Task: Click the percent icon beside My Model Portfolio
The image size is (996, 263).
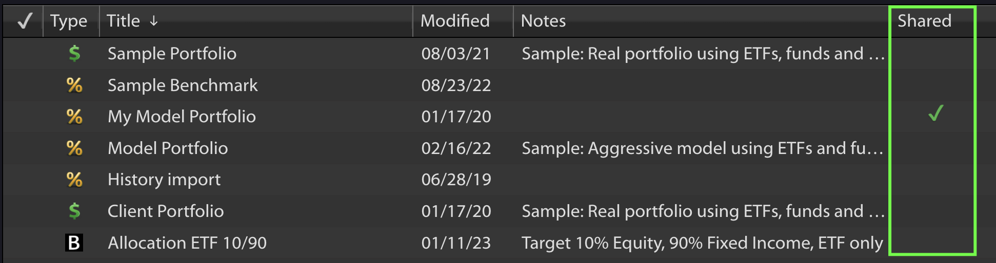Action: (x=74, y=117)
